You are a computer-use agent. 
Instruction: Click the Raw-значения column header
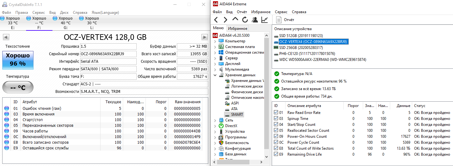(x=188, y=102)
